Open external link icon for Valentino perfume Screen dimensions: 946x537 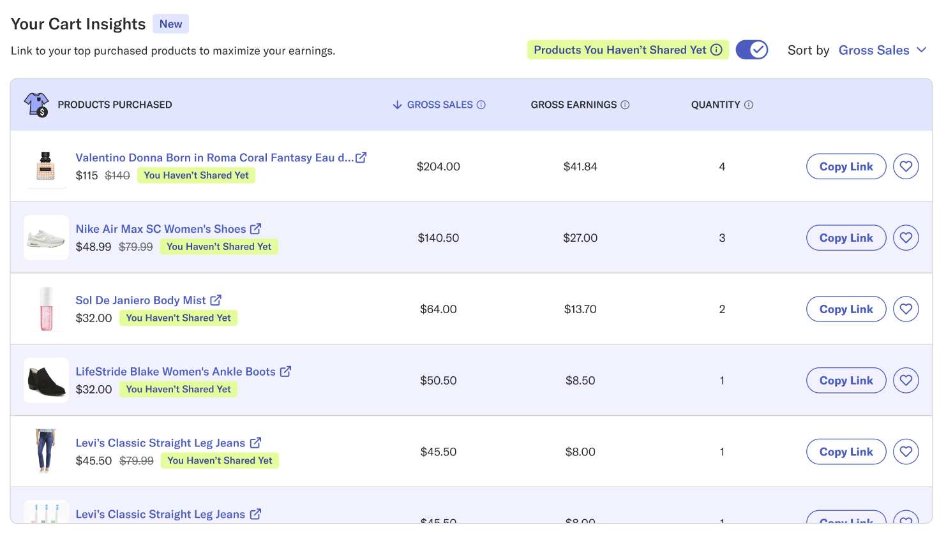point(361,157)
